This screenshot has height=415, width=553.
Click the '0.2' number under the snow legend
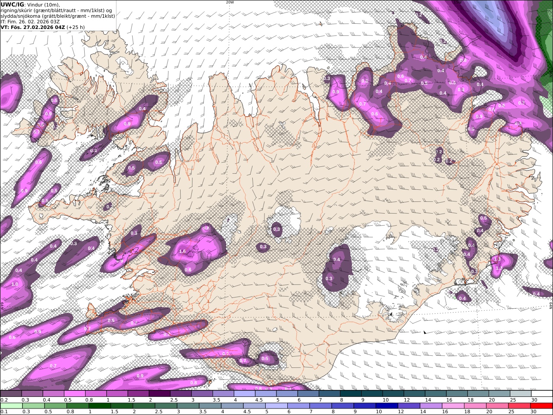pos(3,400)
